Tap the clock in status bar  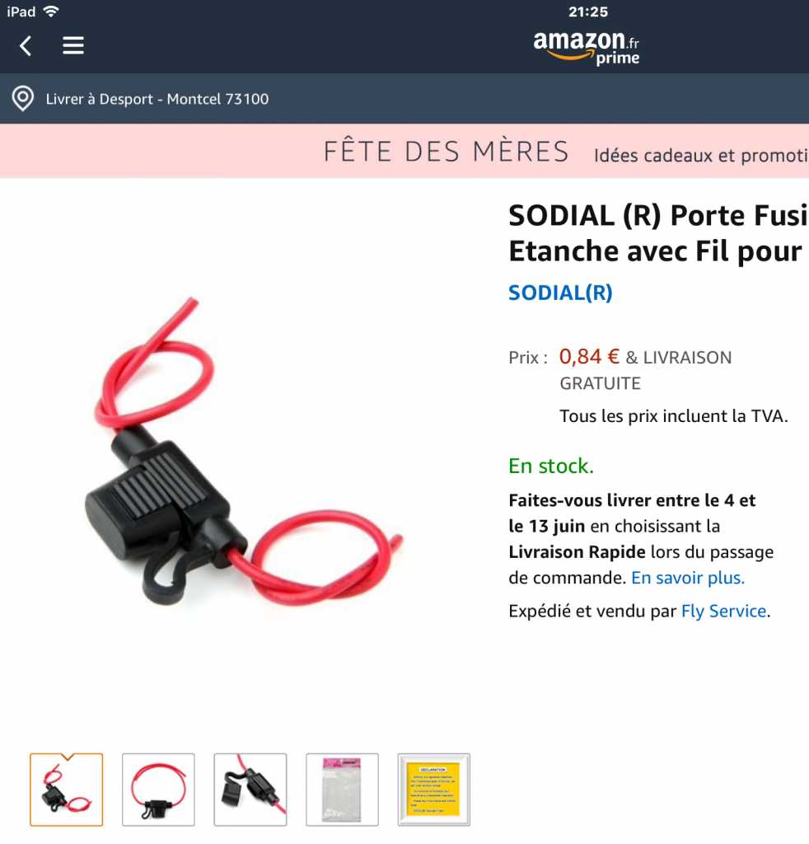coord(588,12)
